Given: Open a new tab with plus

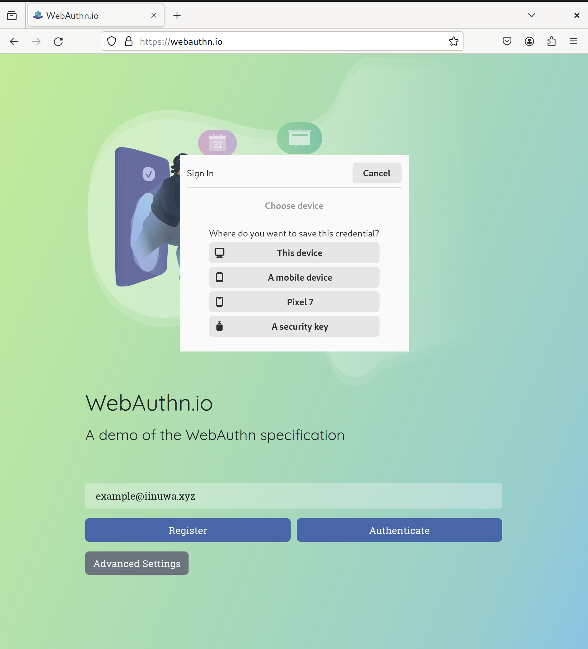Looking at the screenshot, I should click(x=177, y=15).
